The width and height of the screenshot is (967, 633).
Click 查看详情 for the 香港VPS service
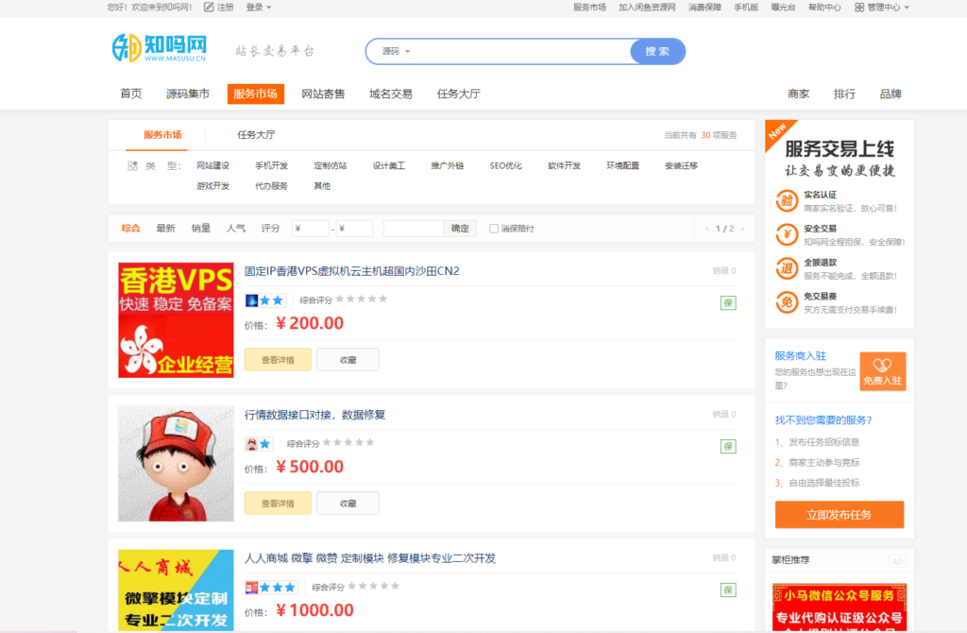click(x=278, y=359)
